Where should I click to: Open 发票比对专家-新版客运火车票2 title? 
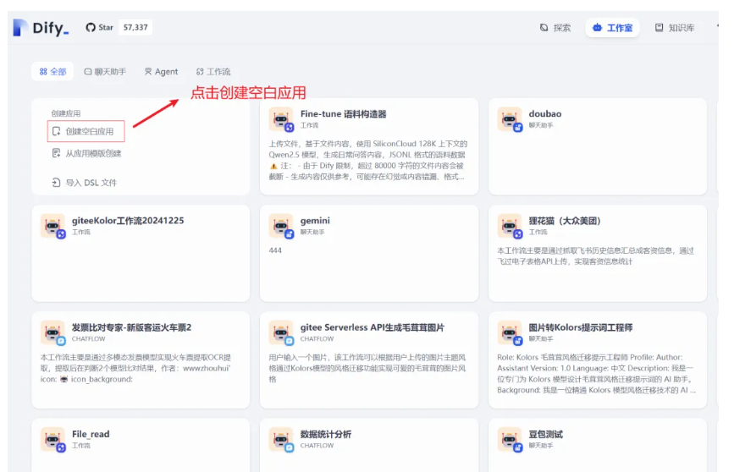tap(131, 327)
